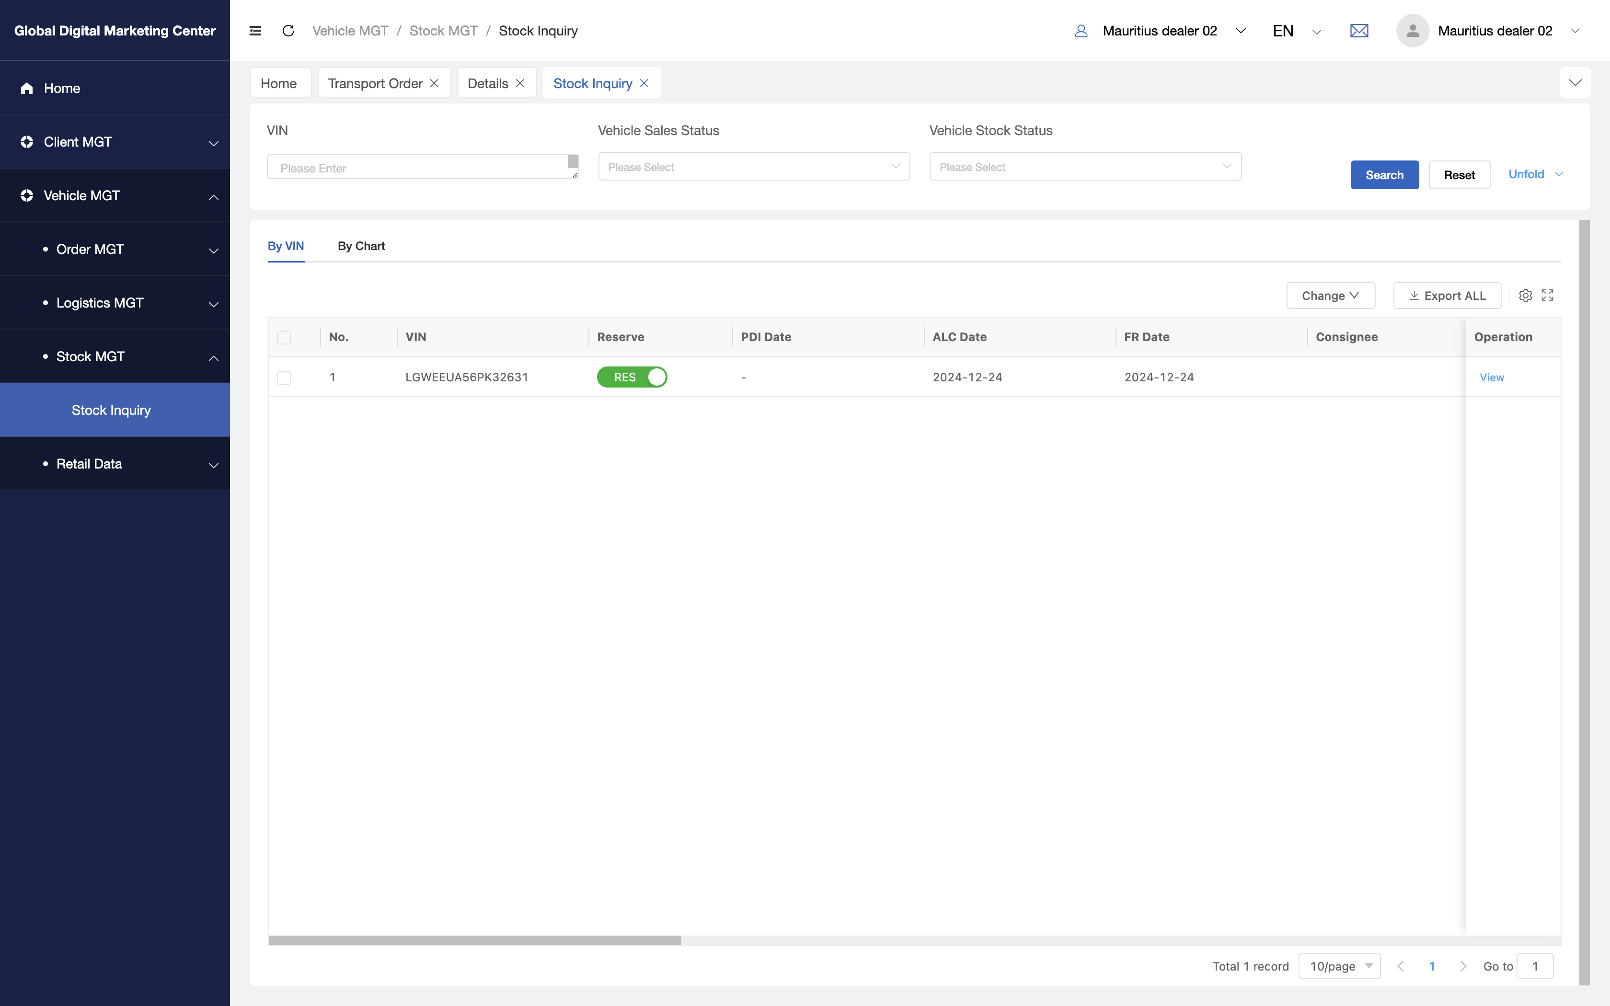This screenshot has width=1610, height=1006.
Task: Toggle the RES reserve switch
Action: tap(632, 377)
